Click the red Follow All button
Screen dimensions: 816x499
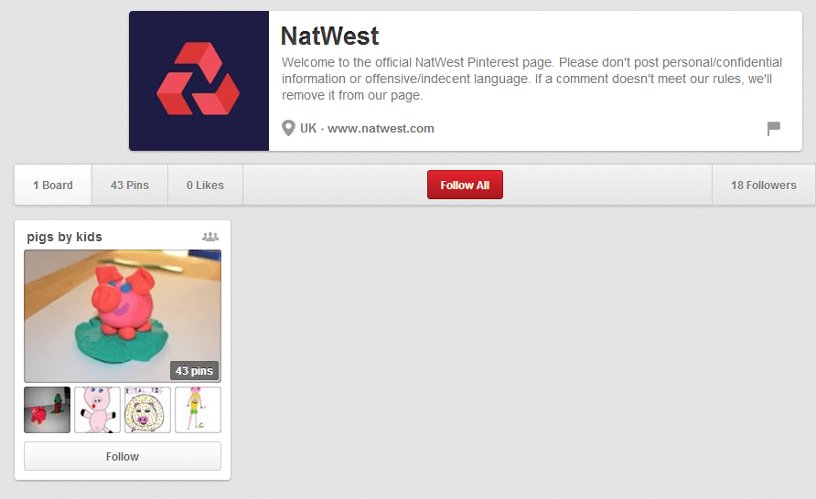point(465,185)
